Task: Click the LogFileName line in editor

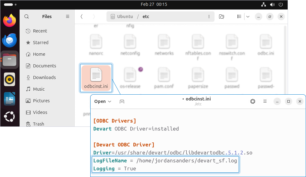Action: point(165,160)
